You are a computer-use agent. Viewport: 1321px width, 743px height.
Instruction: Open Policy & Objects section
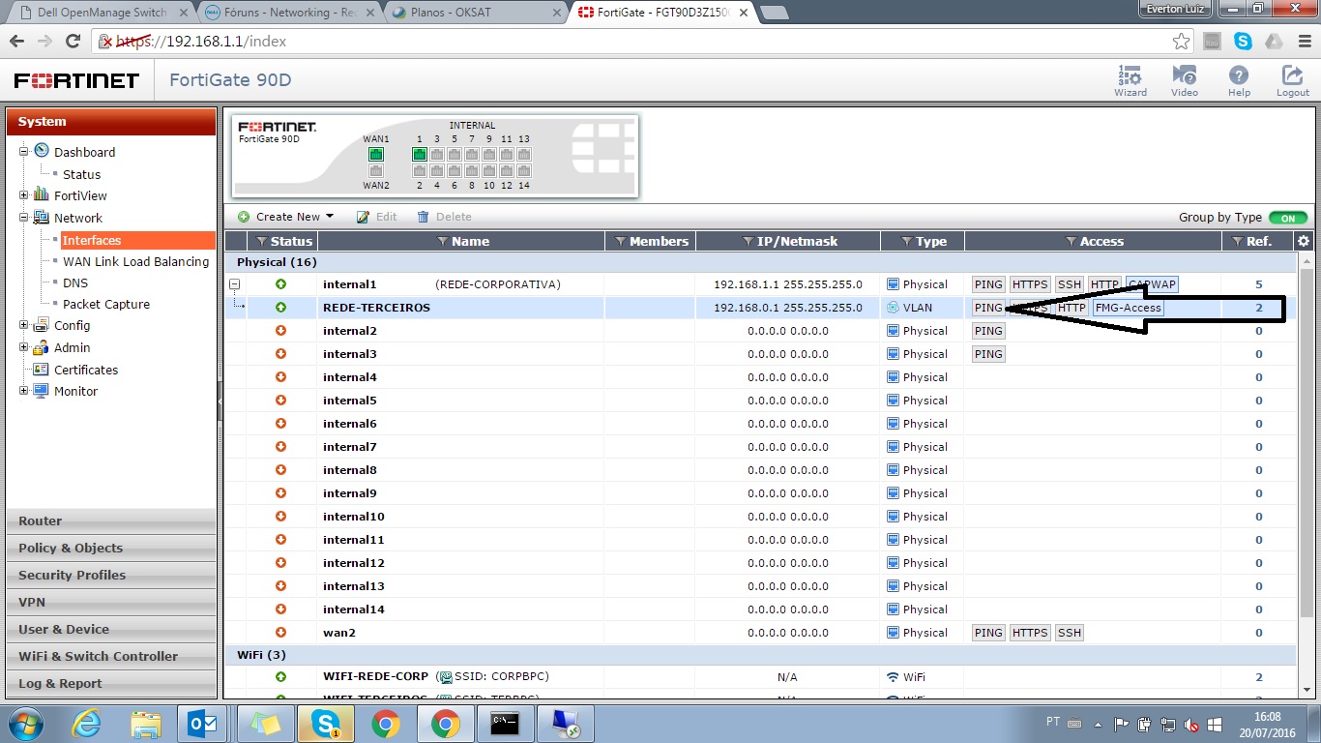click(111, 548)
